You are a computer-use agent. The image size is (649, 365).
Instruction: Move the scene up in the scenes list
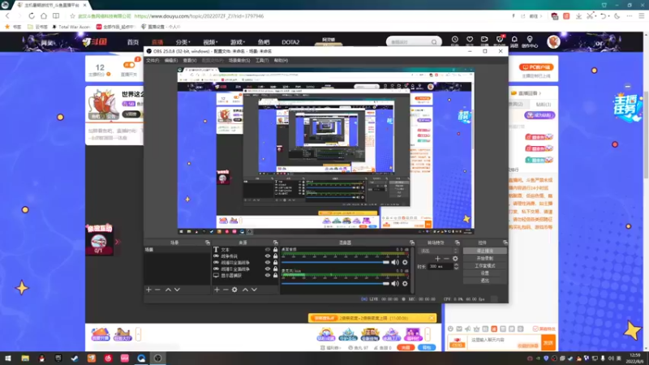click(x=168, y=290)
